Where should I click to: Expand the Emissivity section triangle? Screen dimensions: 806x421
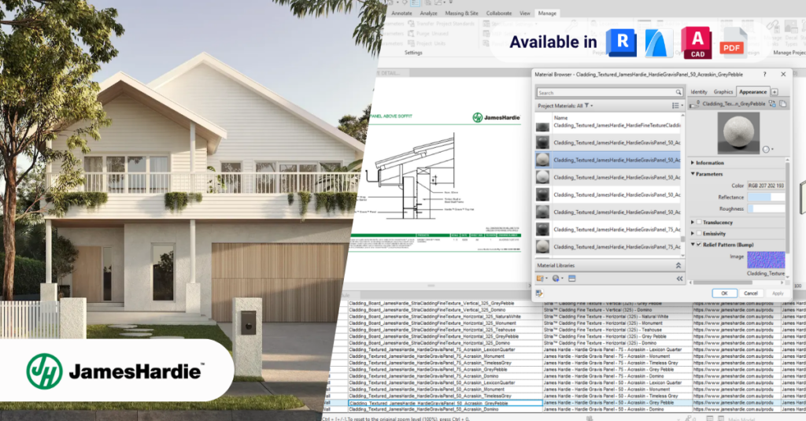pyautogui.click(x=693, y=234)
